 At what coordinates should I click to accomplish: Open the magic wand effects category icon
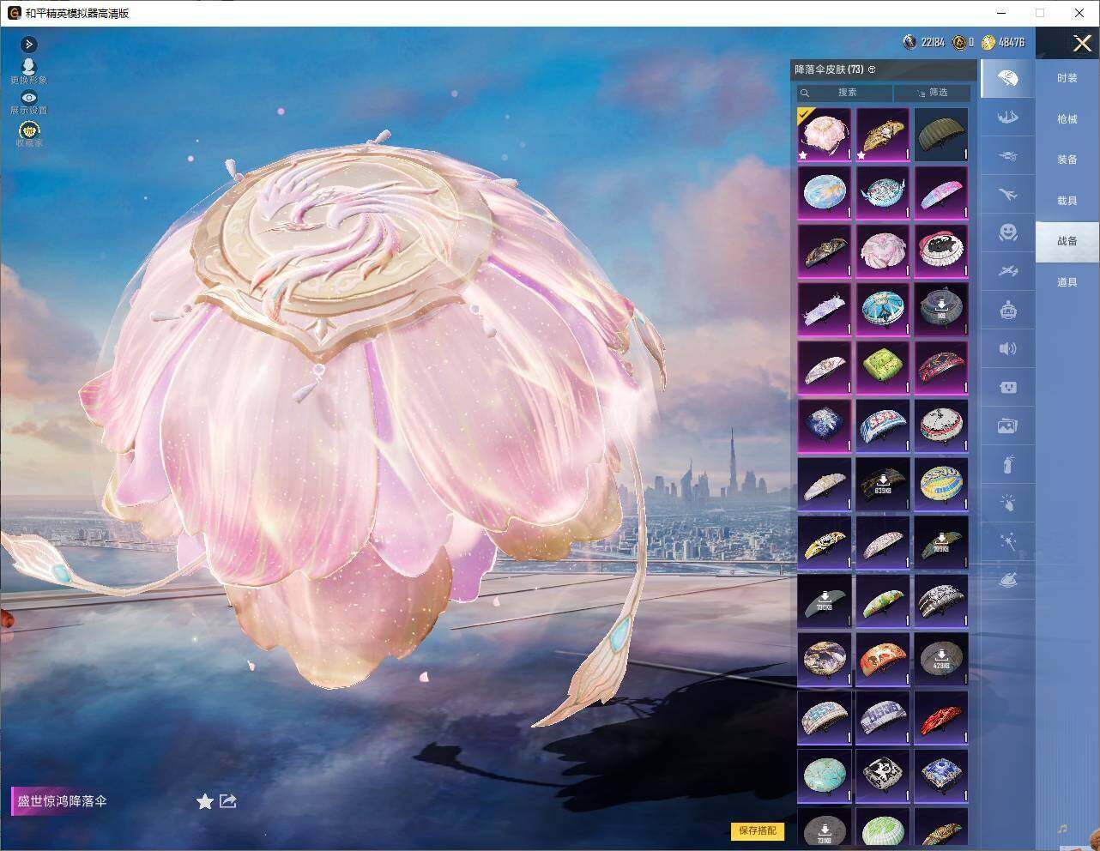(1007, 541)
